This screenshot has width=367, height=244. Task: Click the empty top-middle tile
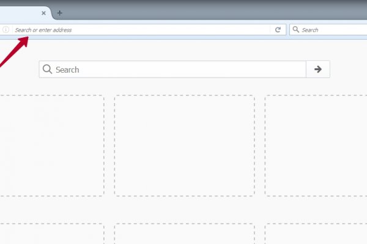click(x=184, y=145)
